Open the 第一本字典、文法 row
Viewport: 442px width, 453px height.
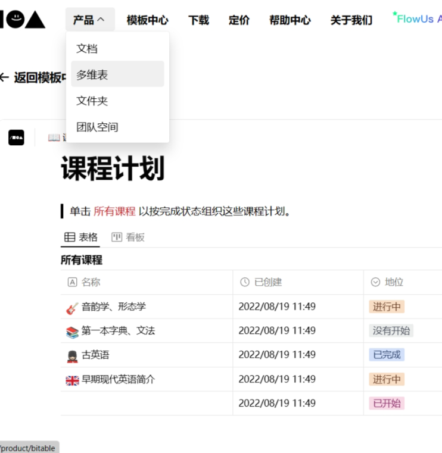pyautogui.click(x=118, y=330)
